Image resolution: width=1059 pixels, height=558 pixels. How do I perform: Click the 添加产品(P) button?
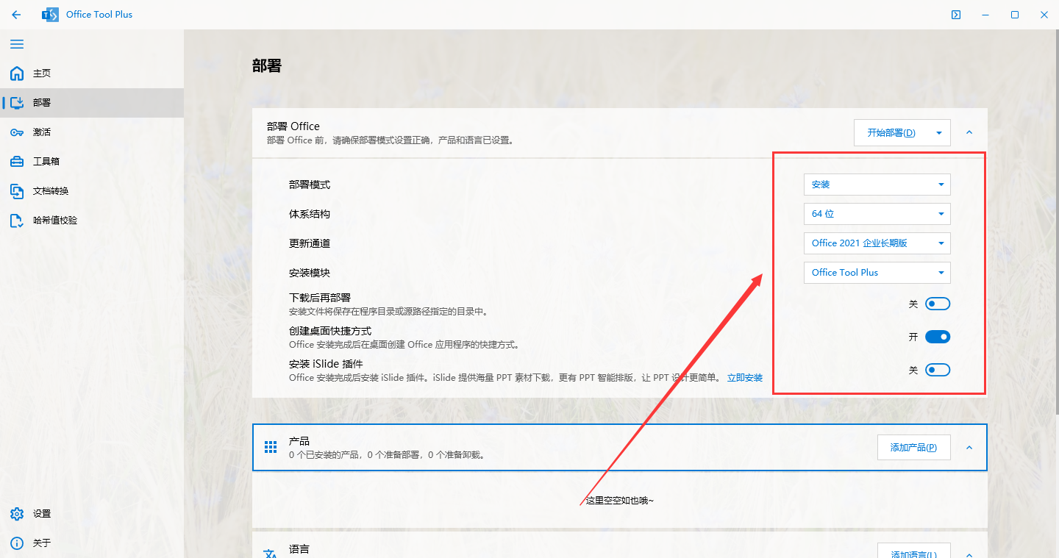[x=913, y=447]
